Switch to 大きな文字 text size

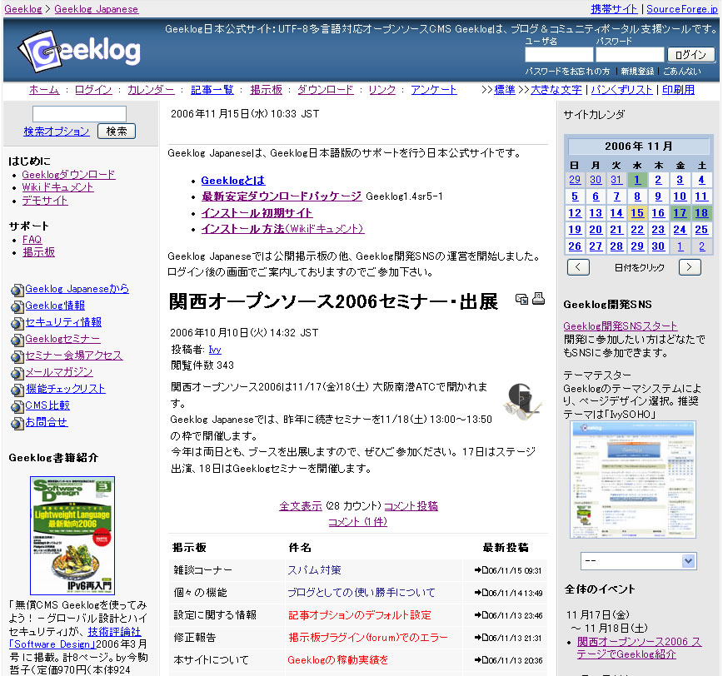pyautogui.click(x=556, y=90)
